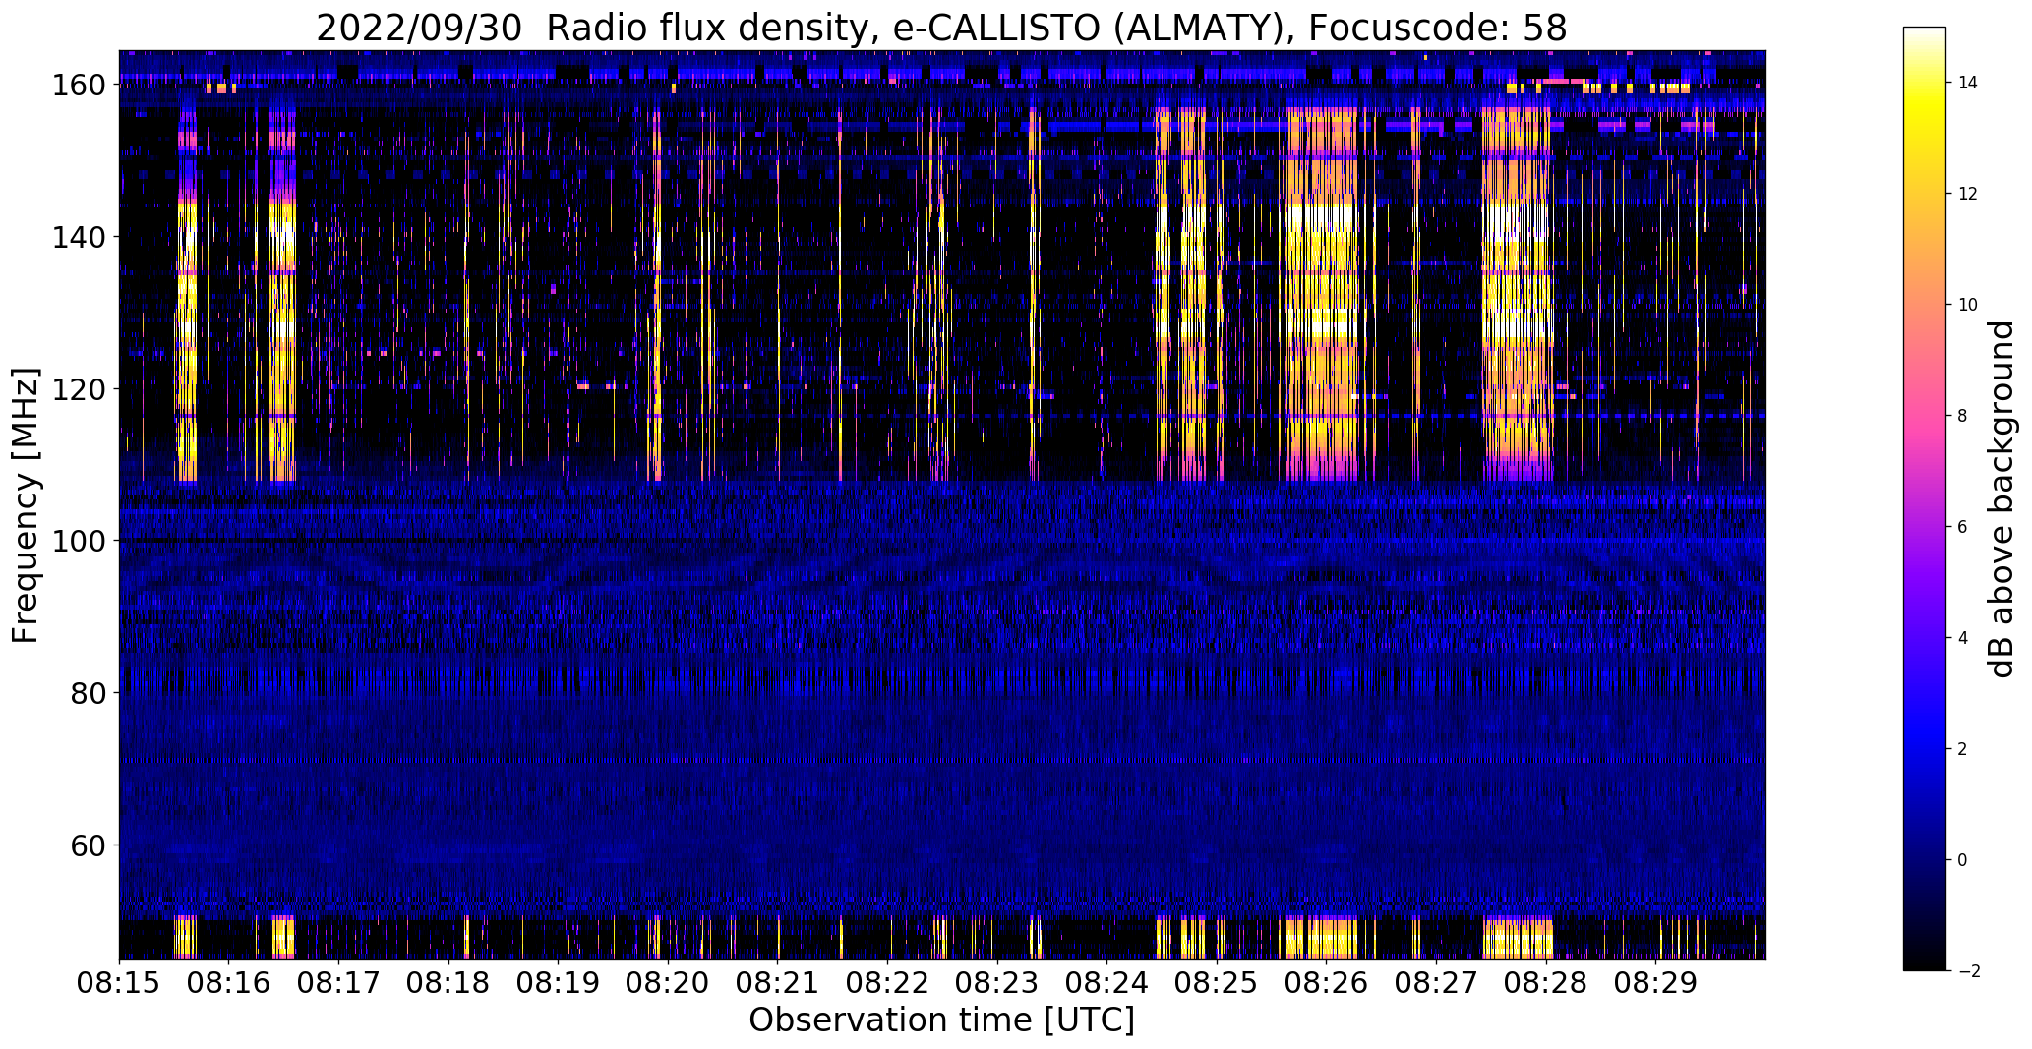Click the 'Observation time [UTC]' x-axis label
This screenshot has height=1049, width=2032.
tap(941, 1020)
